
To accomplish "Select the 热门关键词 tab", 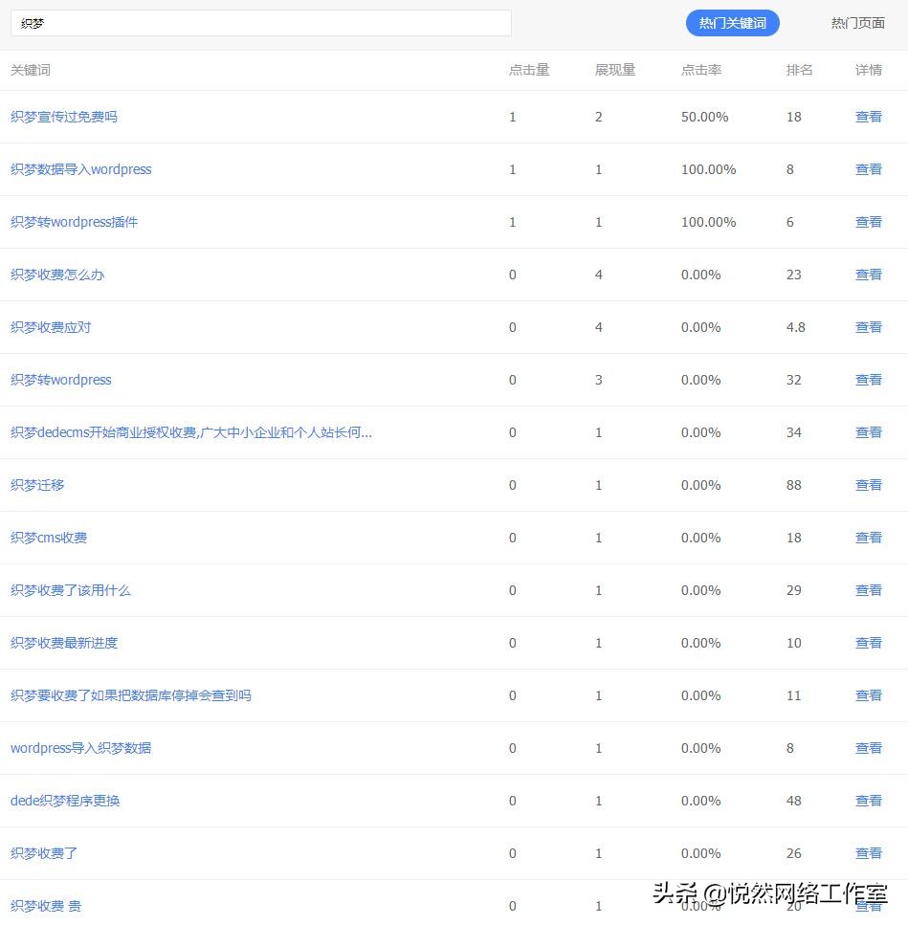I will (732, 23).
